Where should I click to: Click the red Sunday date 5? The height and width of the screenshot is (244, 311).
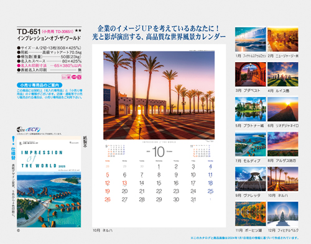click(x=108, y=175)
